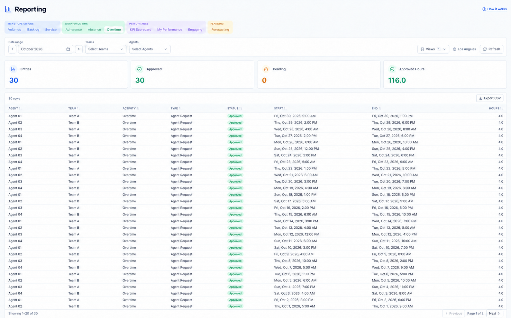Click the Approved Hours card icon

(392, 69)
